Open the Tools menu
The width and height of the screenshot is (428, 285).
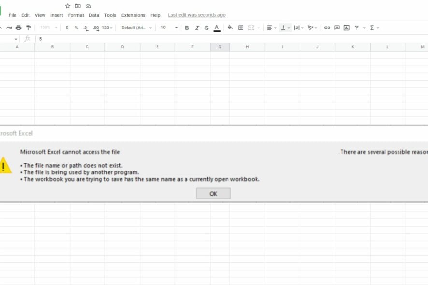(x=110, y=15)
